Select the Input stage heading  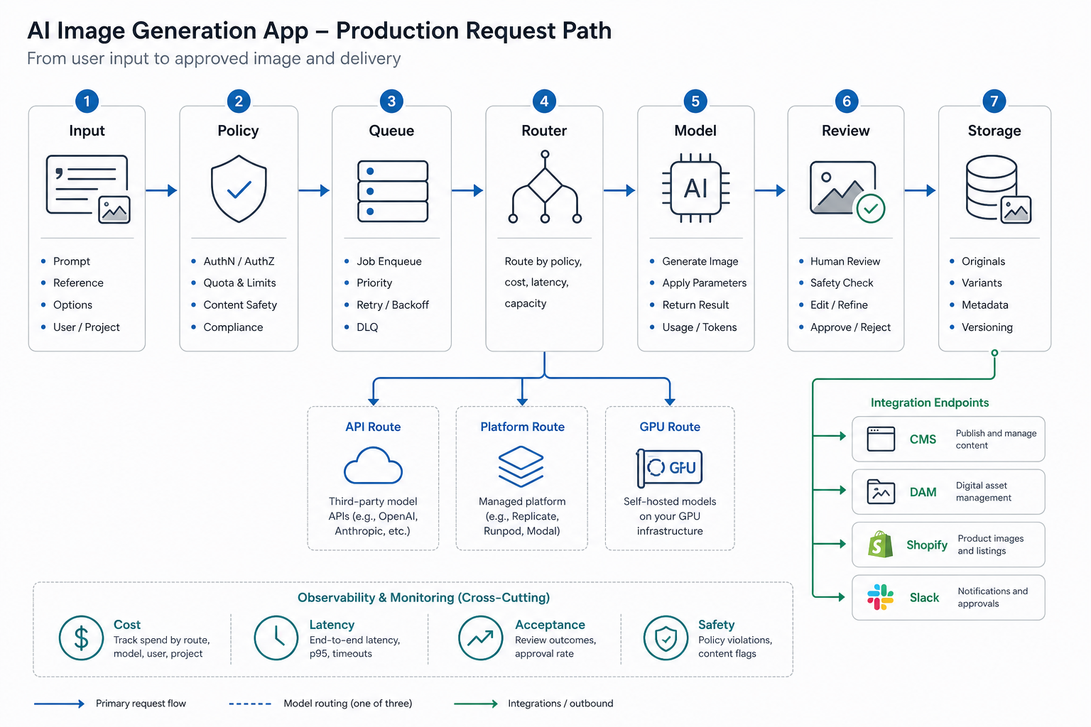click(x=87, y=131)
